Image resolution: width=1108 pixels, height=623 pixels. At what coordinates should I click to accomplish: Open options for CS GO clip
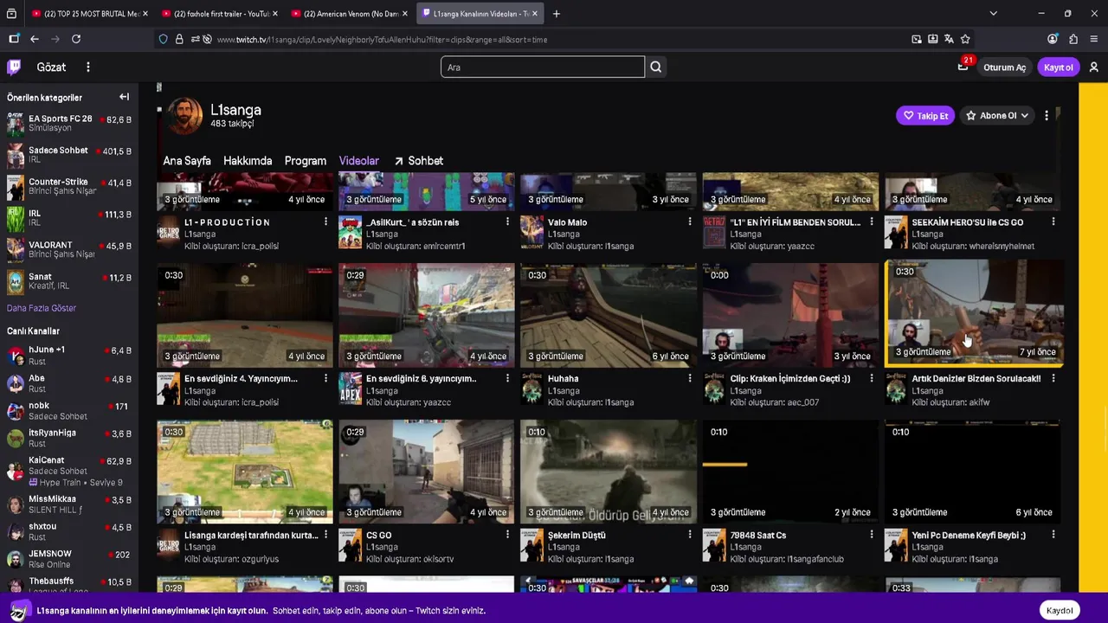[x=508, y=535]
